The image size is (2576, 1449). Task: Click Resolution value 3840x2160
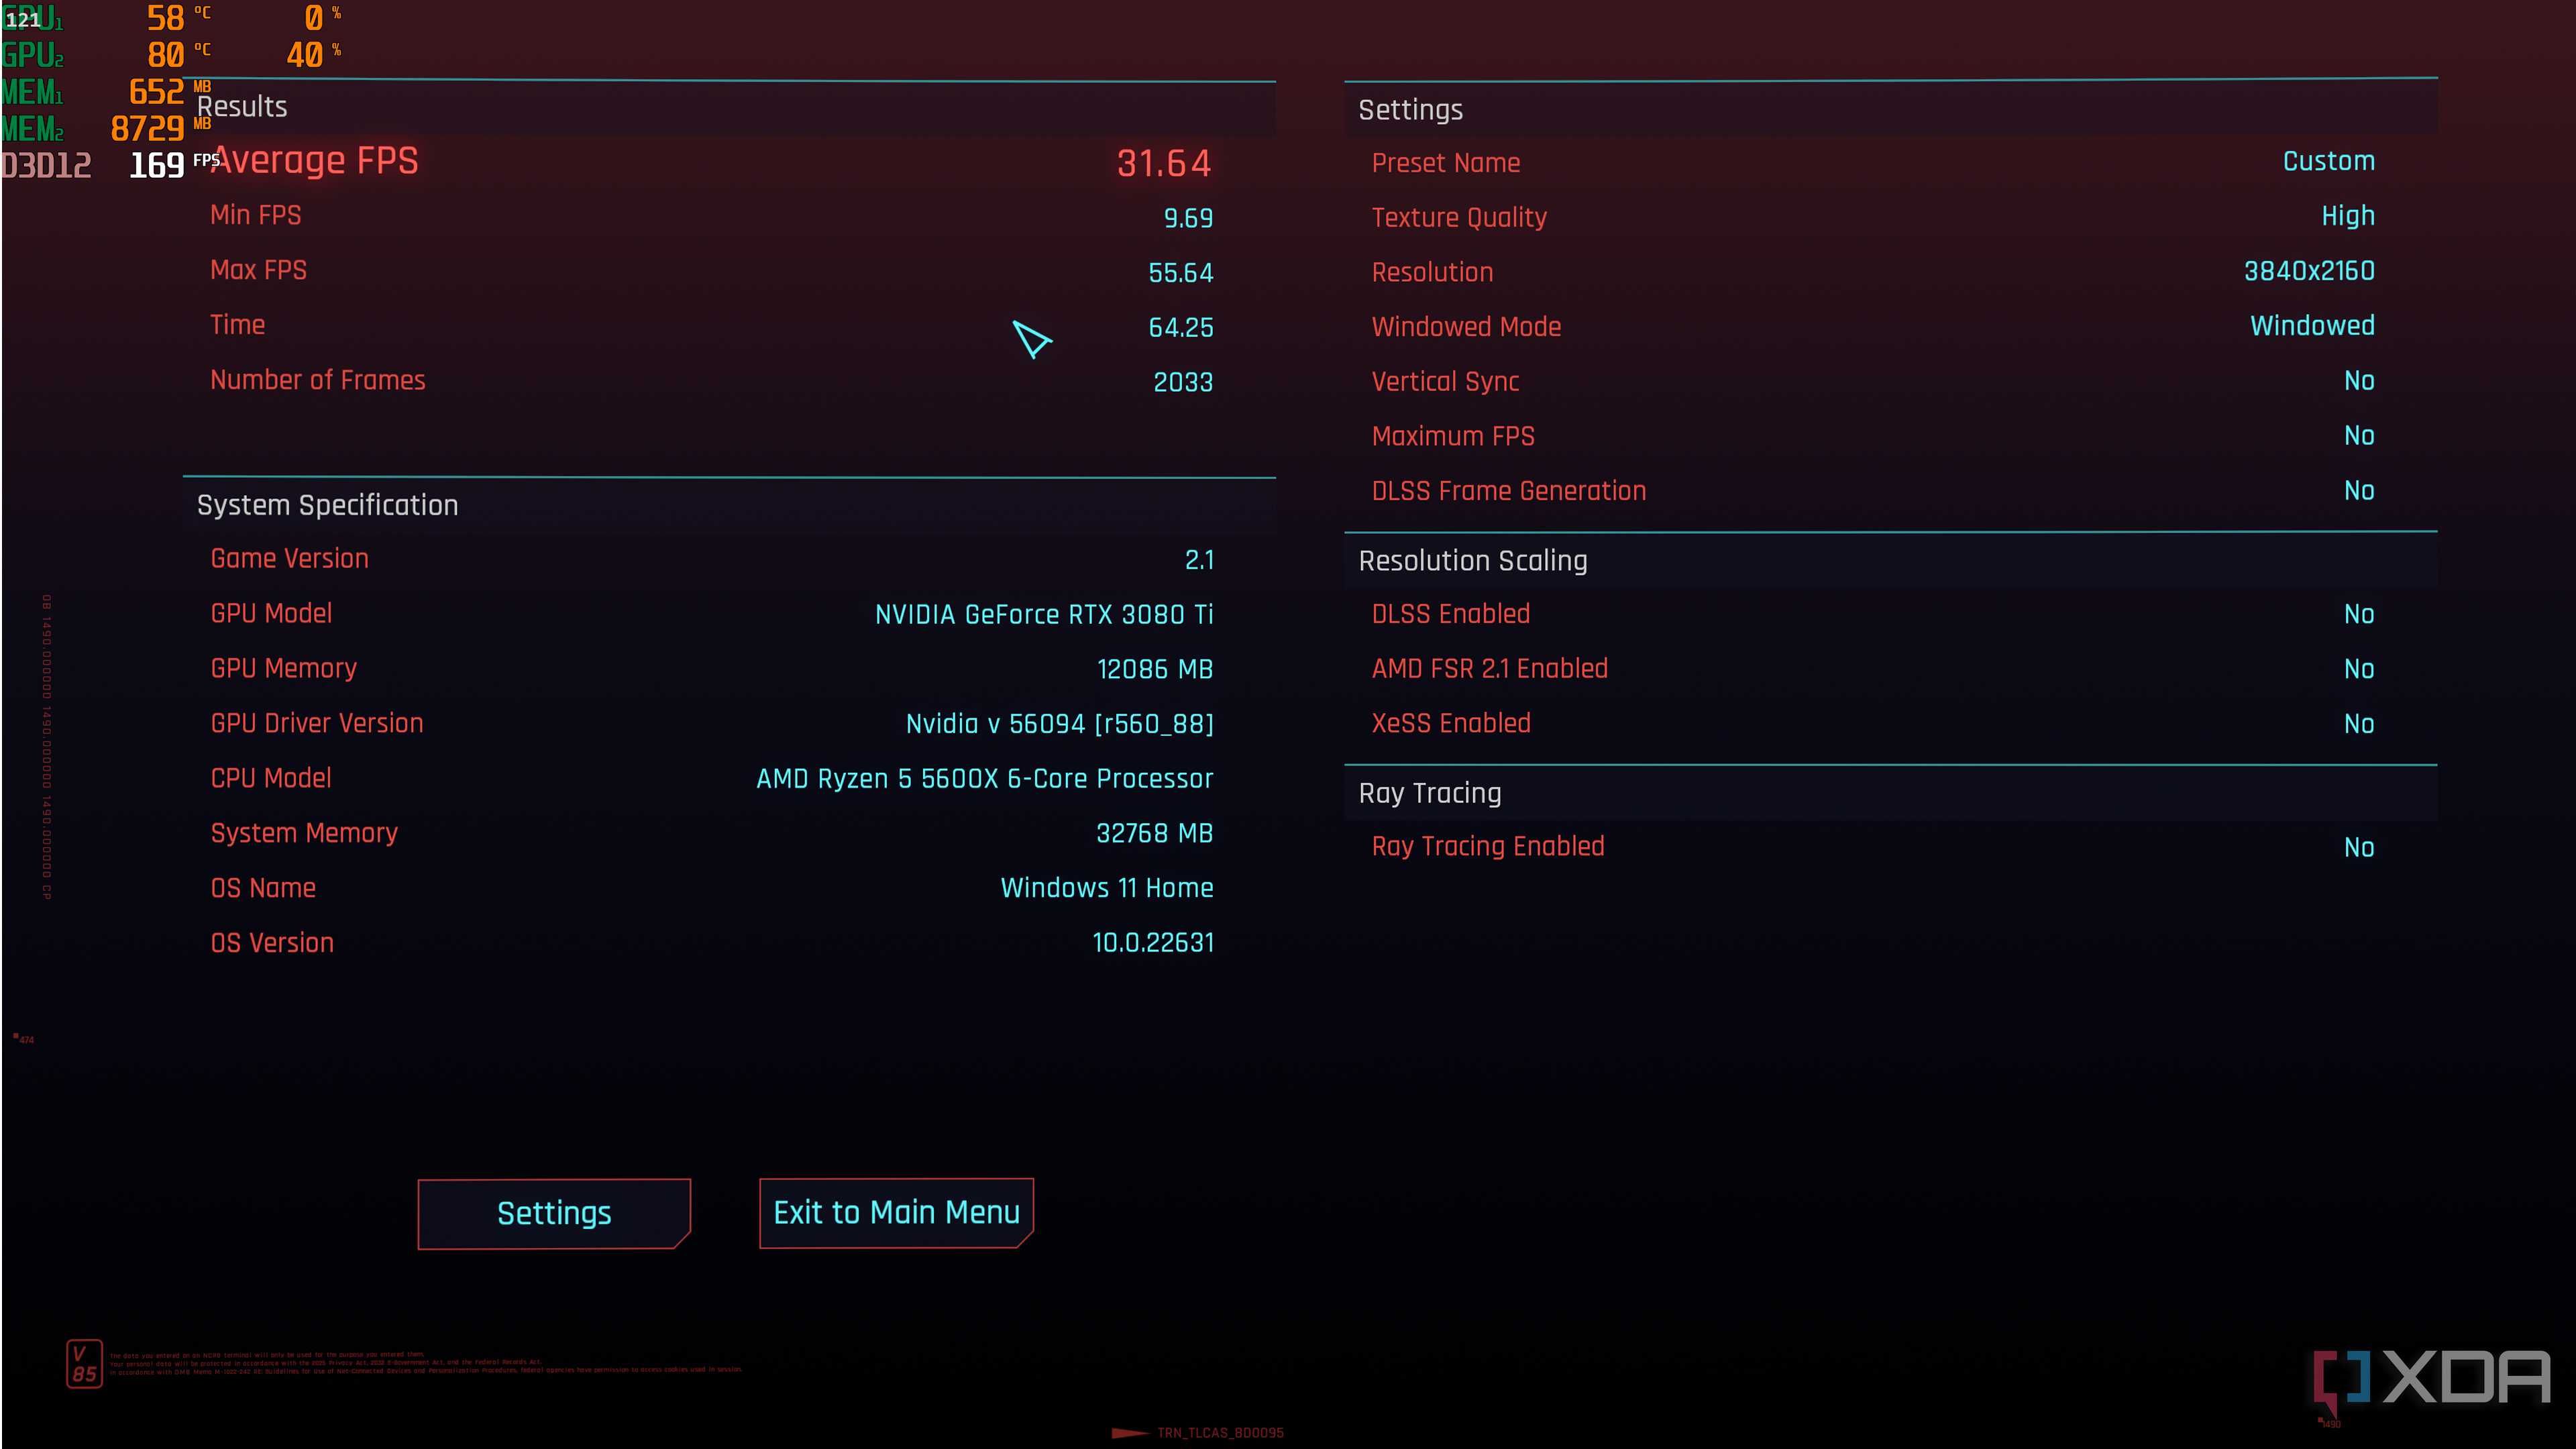coord(2309,271)
